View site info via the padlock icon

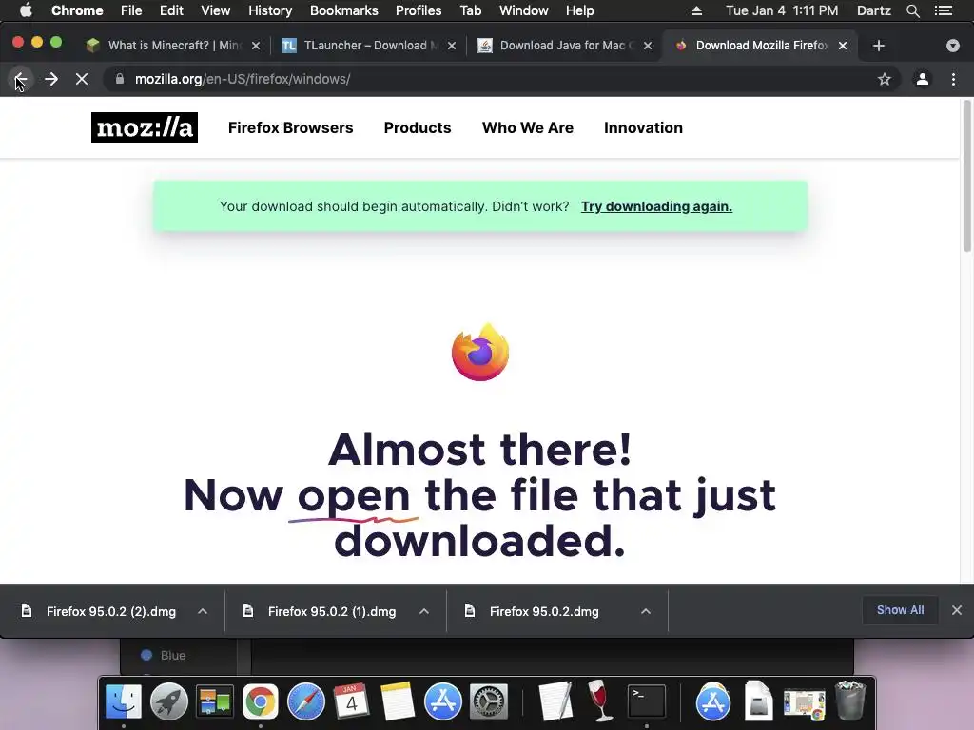pyautogui.click(x=120, y=79)
